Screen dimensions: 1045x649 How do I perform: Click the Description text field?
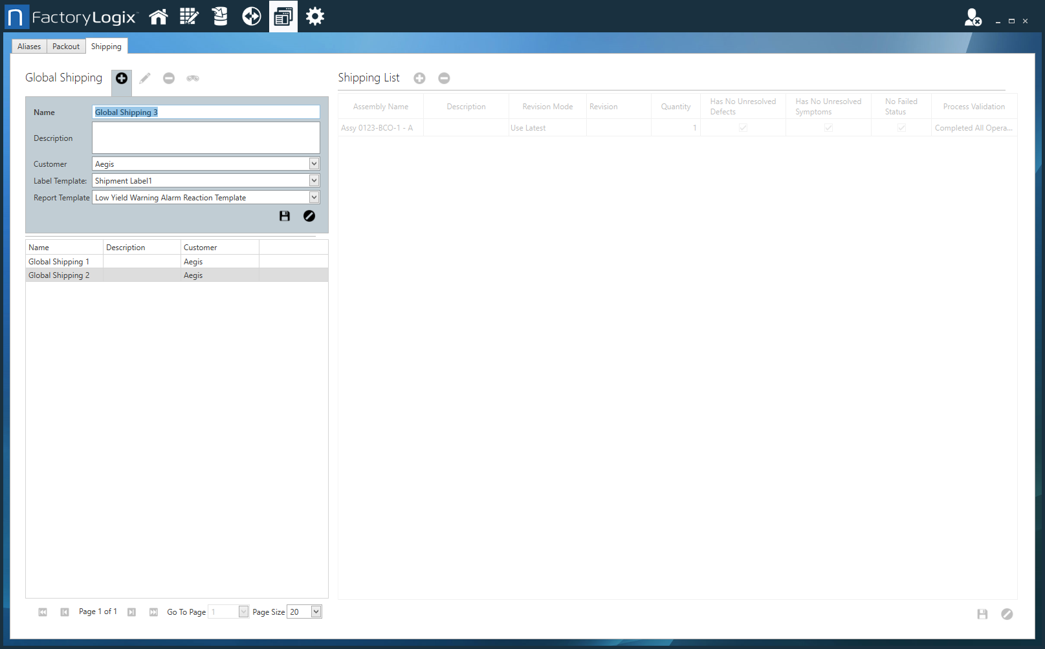(206, 138)
